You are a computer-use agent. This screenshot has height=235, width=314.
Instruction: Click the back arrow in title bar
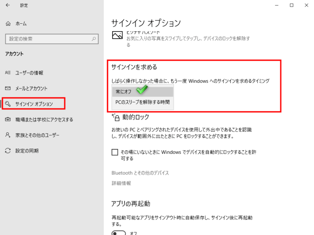[x=8, y=5]
